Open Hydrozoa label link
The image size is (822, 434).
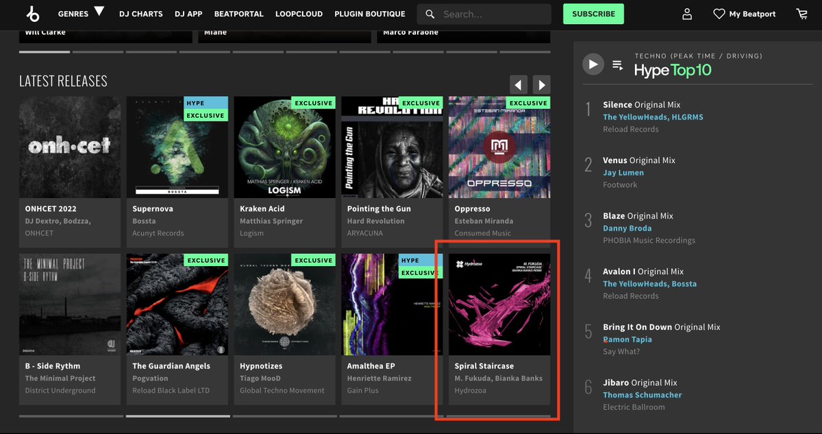click(x=471, y=391)
